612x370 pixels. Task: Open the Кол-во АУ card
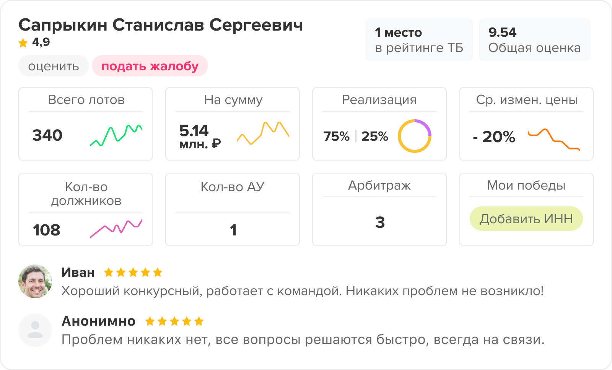click(x=232, y=209)
